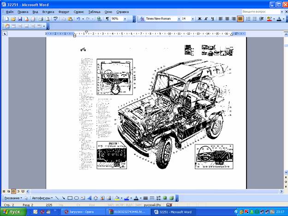Select the Arrow drawing tool
Viewport: 288px width, 216px height.
(x=63, y=198)
